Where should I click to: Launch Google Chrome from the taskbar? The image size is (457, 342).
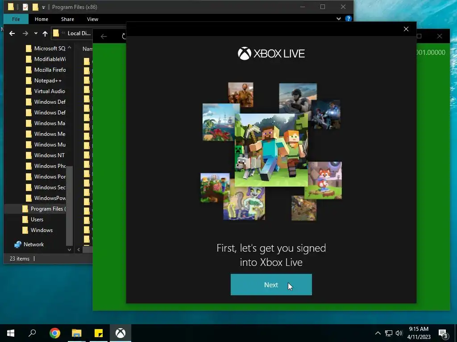click(55, 333)
